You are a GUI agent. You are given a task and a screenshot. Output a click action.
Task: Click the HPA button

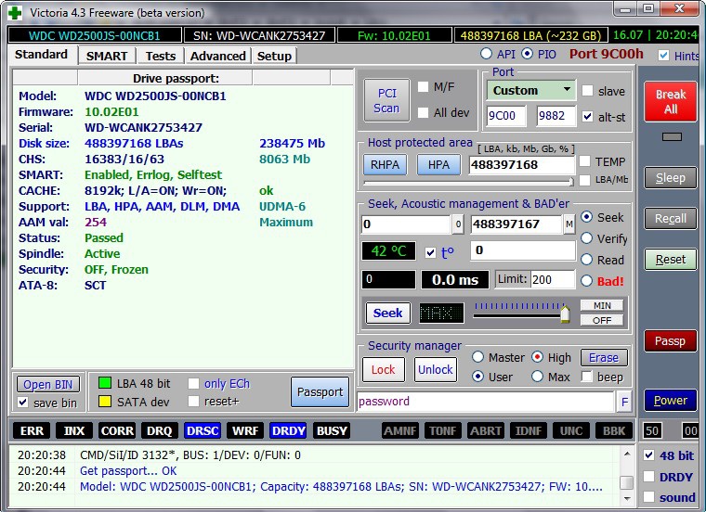point(438,165)
